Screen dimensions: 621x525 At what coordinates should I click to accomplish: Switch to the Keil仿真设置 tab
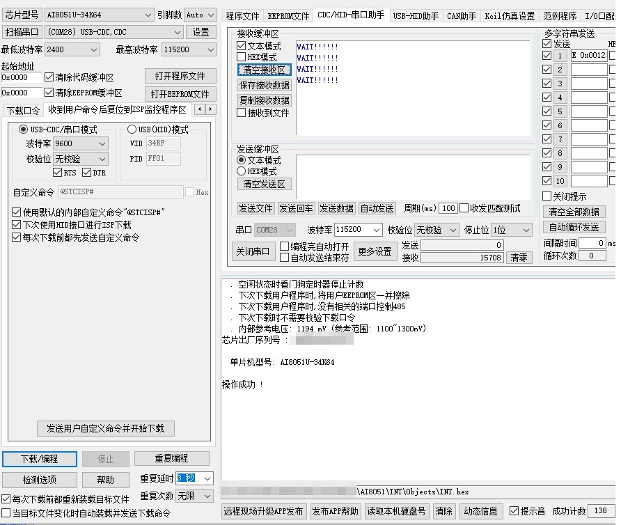pos(510,16)
